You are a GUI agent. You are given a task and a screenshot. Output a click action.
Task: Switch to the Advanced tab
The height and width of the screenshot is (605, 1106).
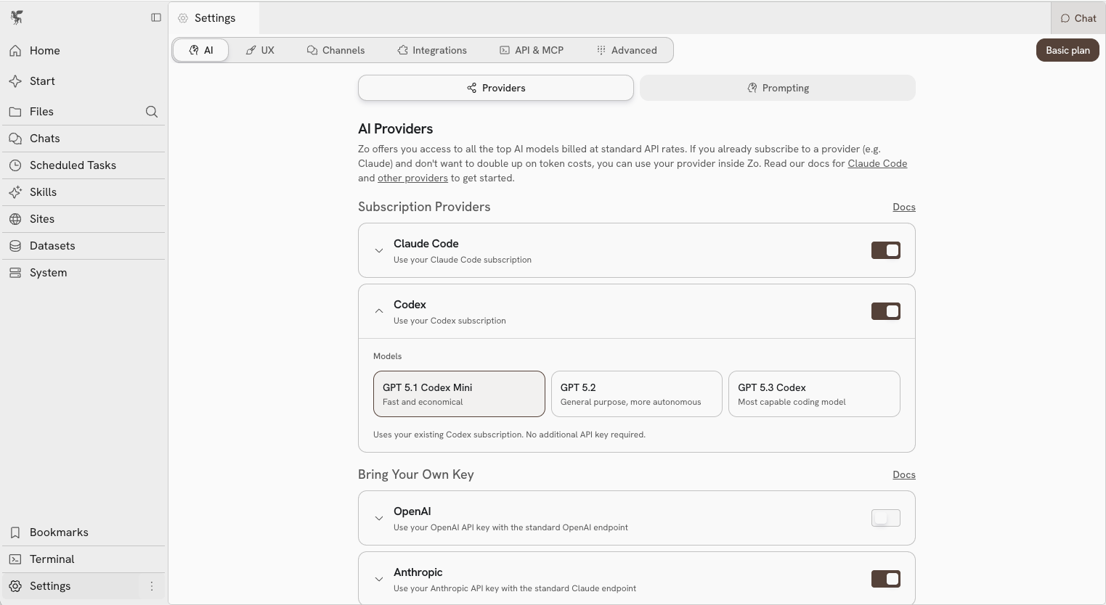627,50
